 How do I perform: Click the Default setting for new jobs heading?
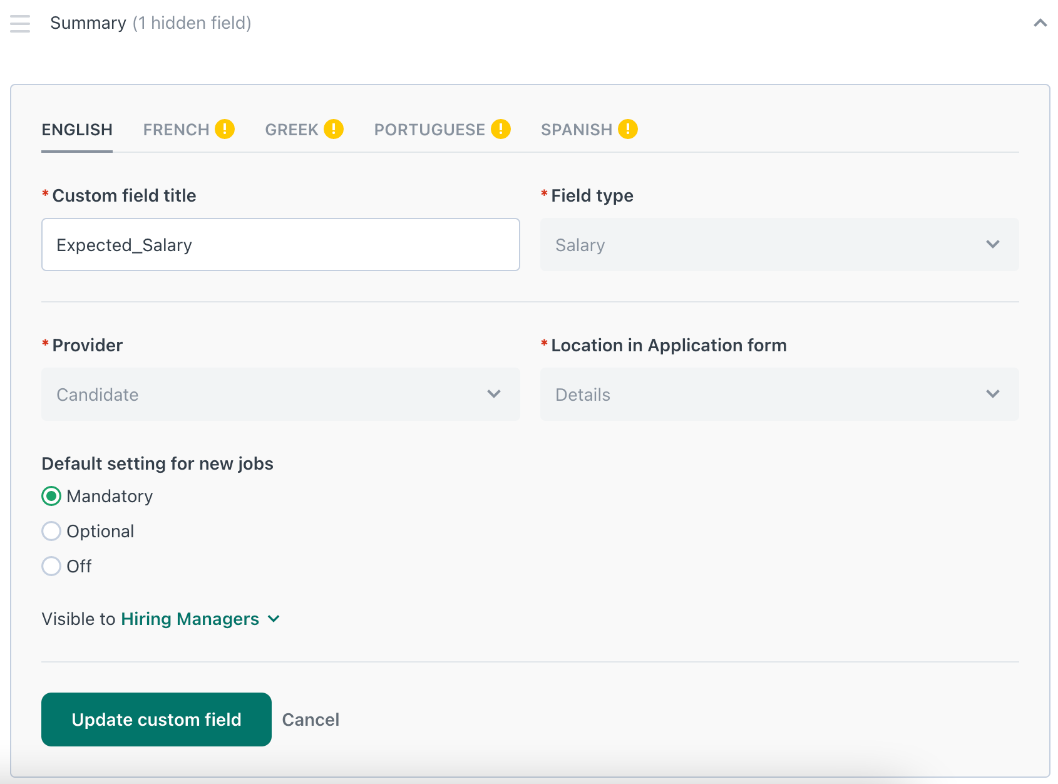pos(157,463)
